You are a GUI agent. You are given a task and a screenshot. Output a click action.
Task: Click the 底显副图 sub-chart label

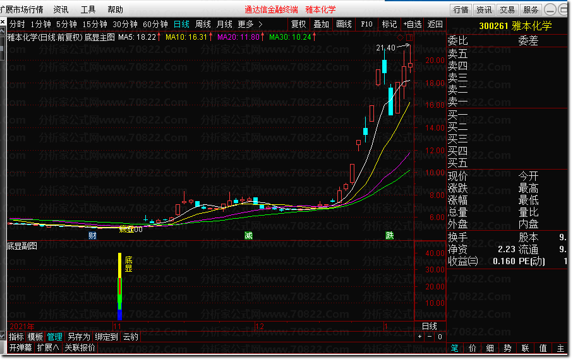[22, 247]
